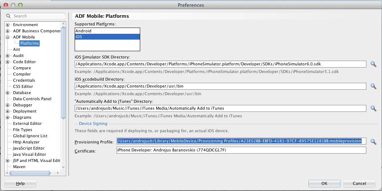This screenshot has width=382, height=191.
Task: Click the OK button
Action: [x=324, y=184]
